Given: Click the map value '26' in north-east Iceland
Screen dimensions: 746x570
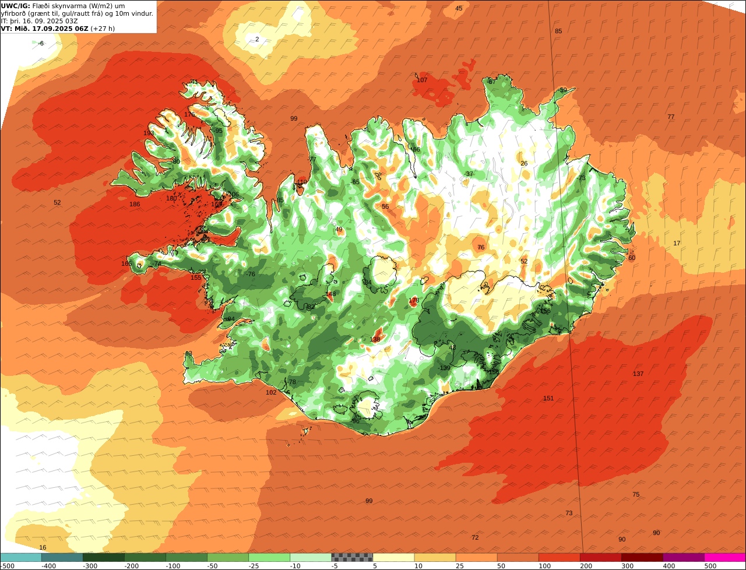Looking at the screenshot, I should click(524, 163).
